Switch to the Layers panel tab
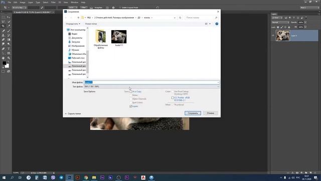This screenshot has width=321, height=181. [x=274, y=14]
